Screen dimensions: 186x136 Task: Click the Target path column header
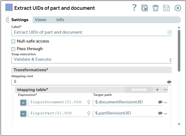point(102,95)
